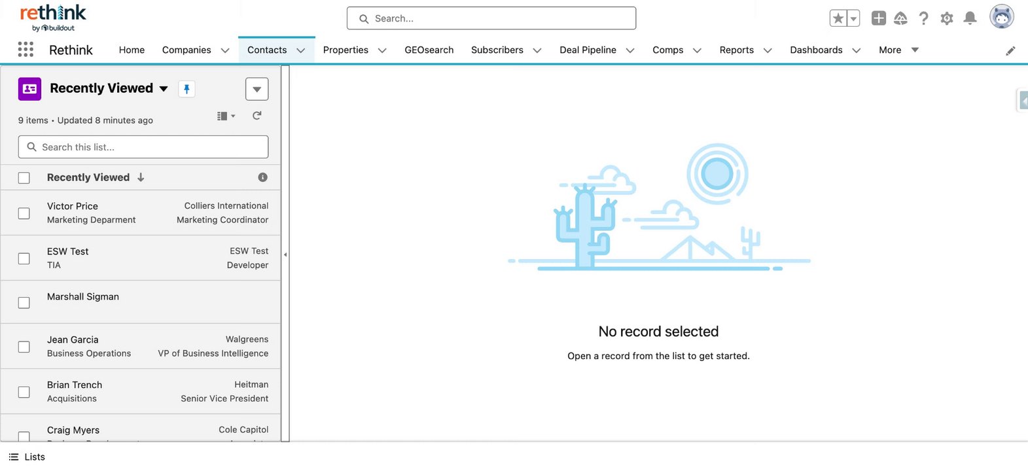
Task: Check the ESW Test row checkbox
Action: click(x=24, y=258)
